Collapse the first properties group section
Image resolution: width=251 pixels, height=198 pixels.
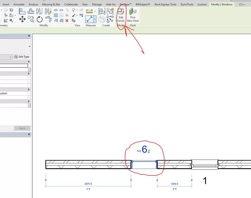click(29, 62)
